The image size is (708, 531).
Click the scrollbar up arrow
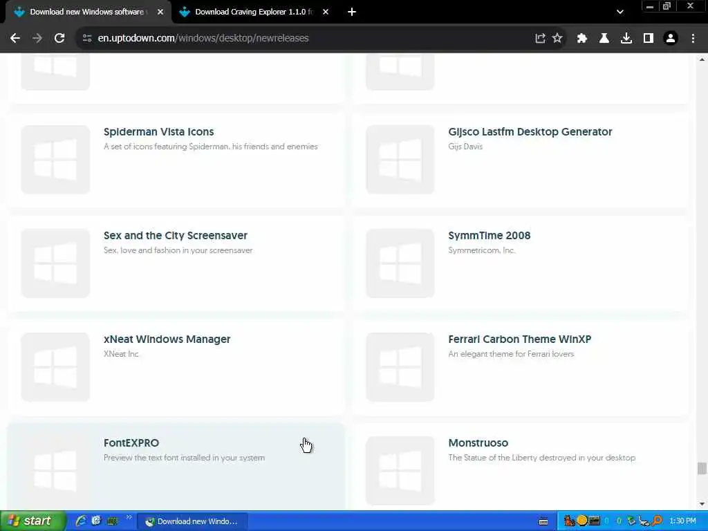tap(702, 59)
